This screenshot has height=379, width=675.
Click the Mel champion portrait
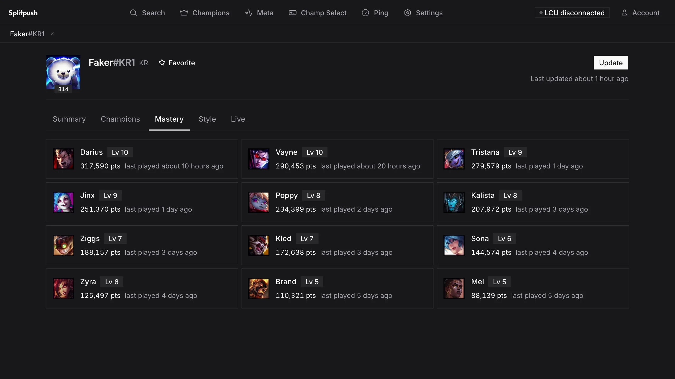coord(454,288)
